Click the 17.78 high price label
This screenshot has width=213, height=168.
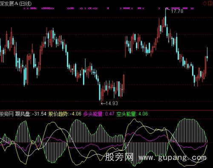click(177, 11)
